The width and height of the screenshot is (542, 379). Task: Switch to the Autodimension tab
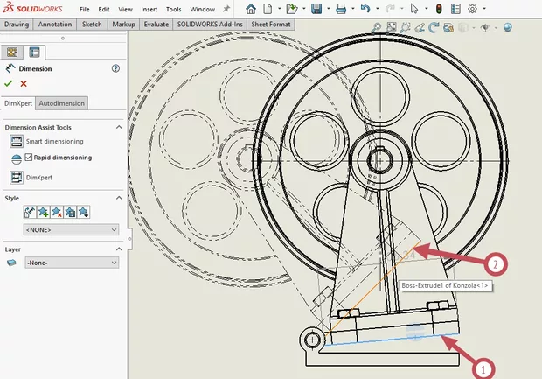[x=62, y=103]
